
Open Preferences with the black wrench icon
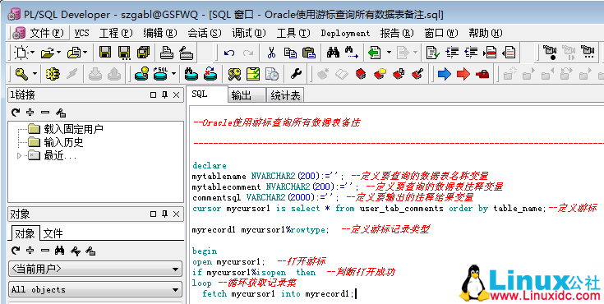pyautogui.click(x=296, y=74)
